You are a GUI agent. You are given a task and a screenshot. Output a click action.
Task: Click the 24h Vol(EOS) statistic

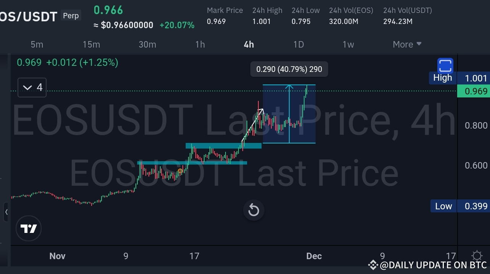click(351, 16)
